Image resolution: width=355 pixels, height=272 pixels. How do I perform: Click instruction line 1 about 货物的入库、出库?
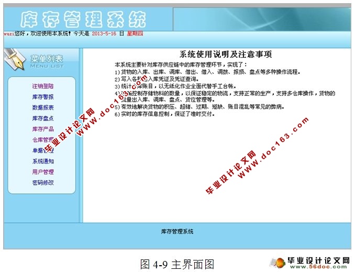pyautogui.click(x=208, y=72)
